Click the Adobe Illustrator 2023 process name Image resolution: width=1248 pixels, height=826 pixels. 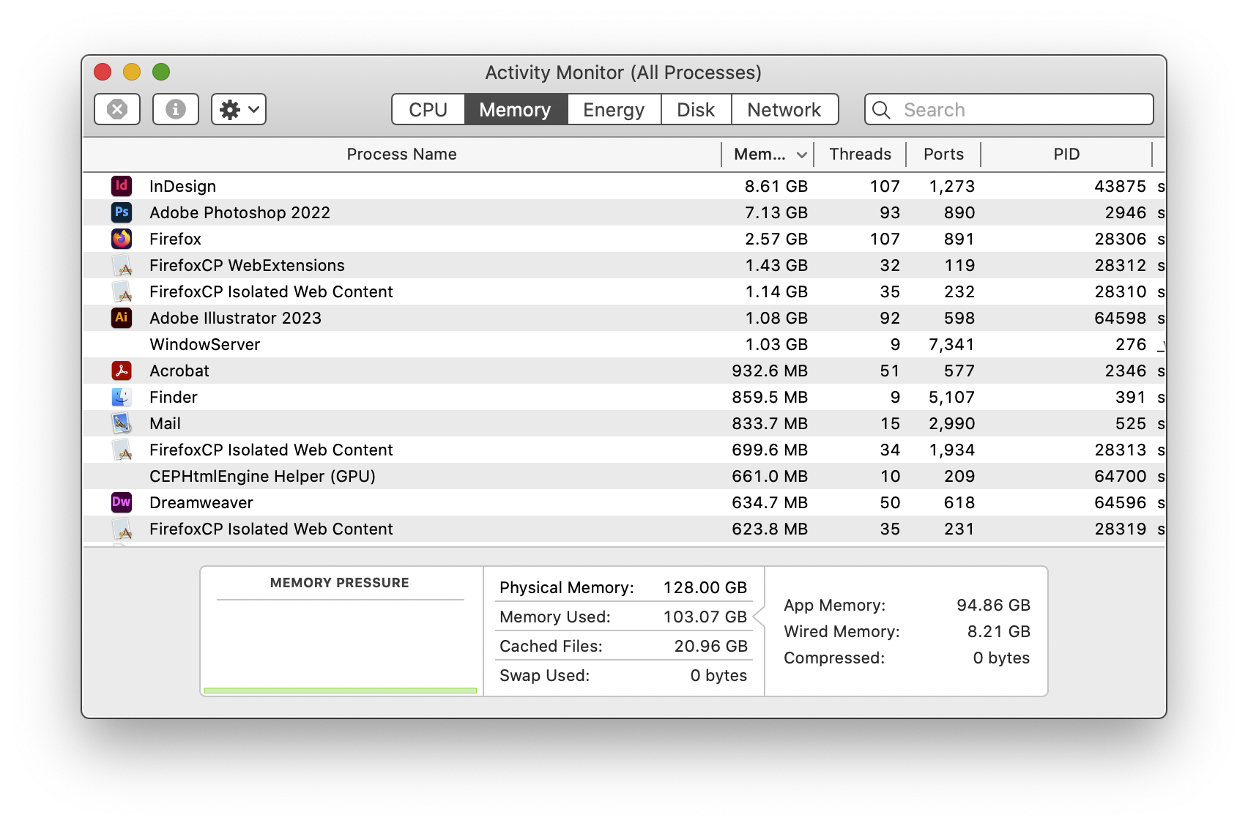click(235, 318)
